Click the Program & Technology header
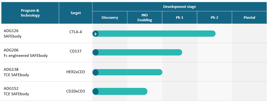 [30, 13]
